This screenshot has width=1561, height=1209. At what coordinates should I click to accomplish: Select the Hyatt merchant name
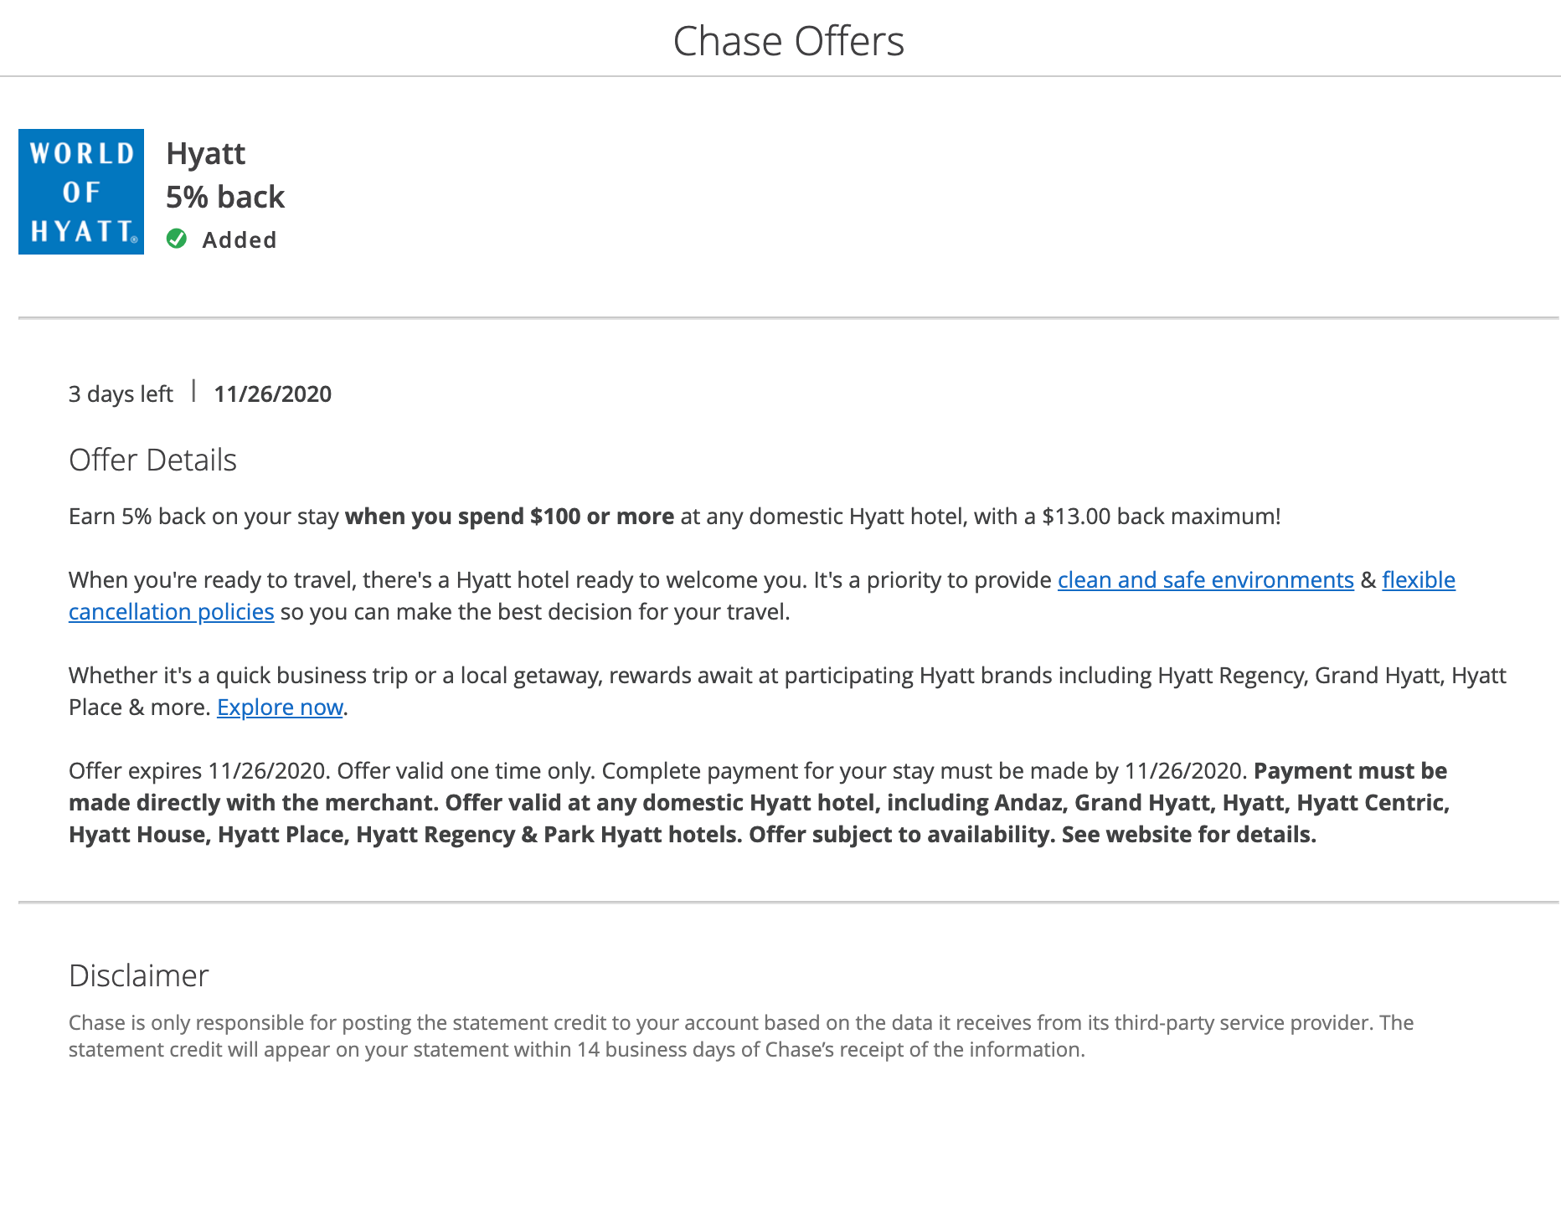(x=206, y=154)
